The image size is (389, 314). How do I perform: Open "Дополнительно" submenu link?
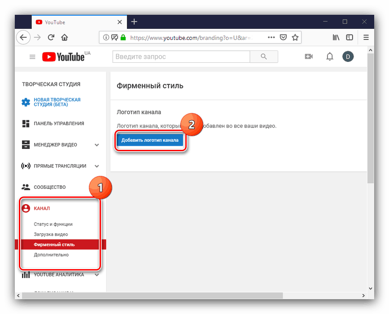coord(51,255)
